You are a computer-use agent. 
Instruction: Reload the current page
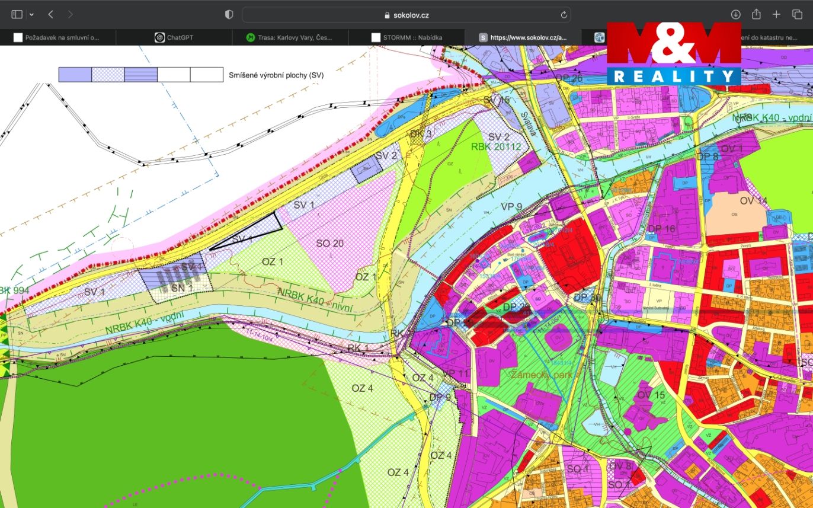[564, 15]
